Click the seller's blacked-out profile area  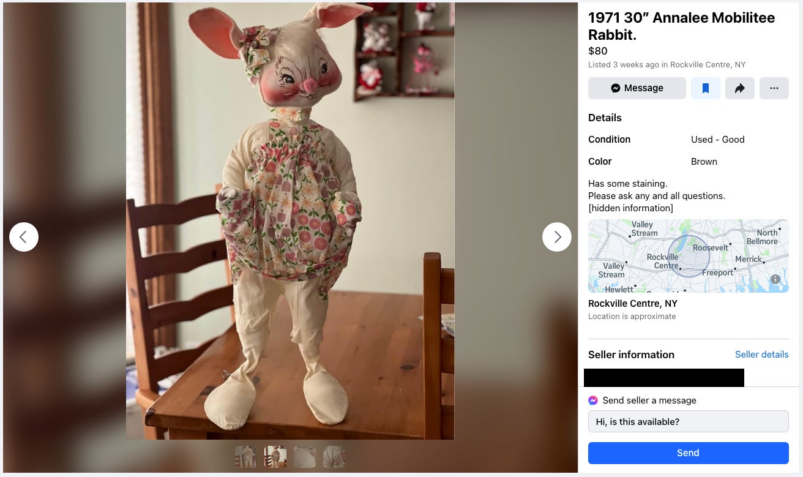coord(664,377)
